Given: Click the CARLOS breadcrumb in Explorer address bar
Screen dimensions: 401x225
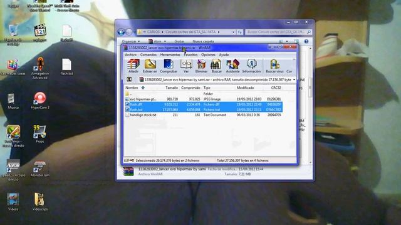Looking at the screenshot, I should coord(154,32).
